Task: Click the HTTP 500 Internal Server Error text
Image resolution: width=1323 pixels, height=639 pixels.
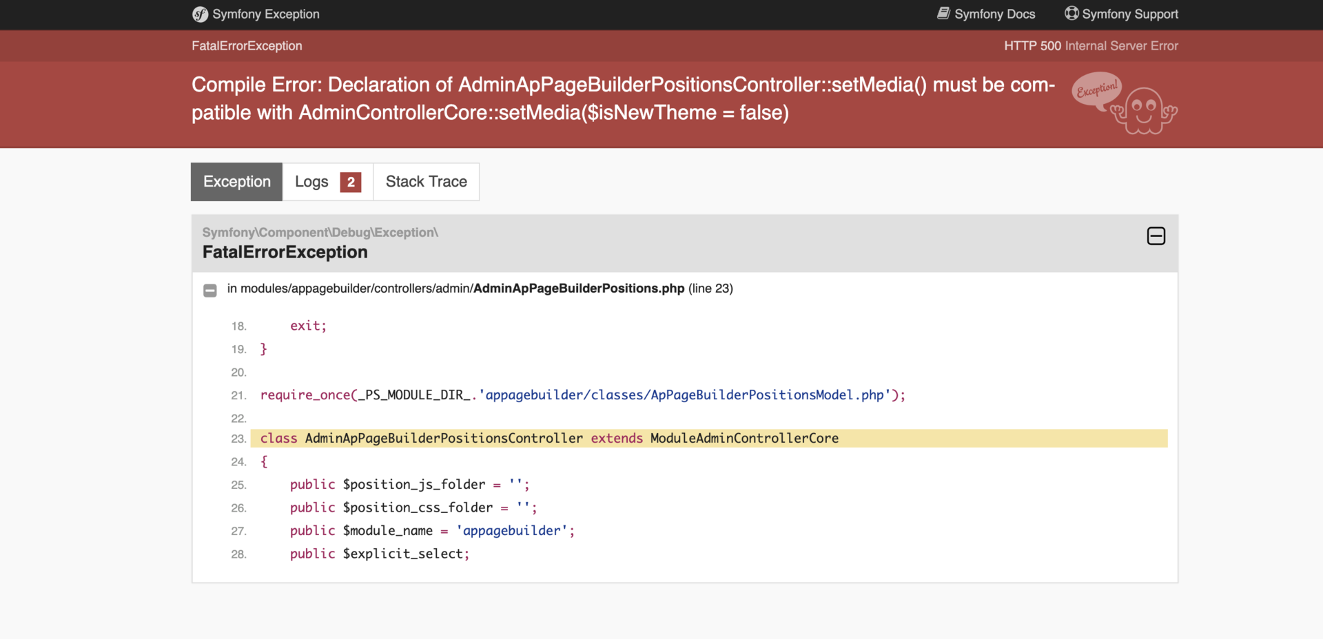Action: tap(1090, 46)
